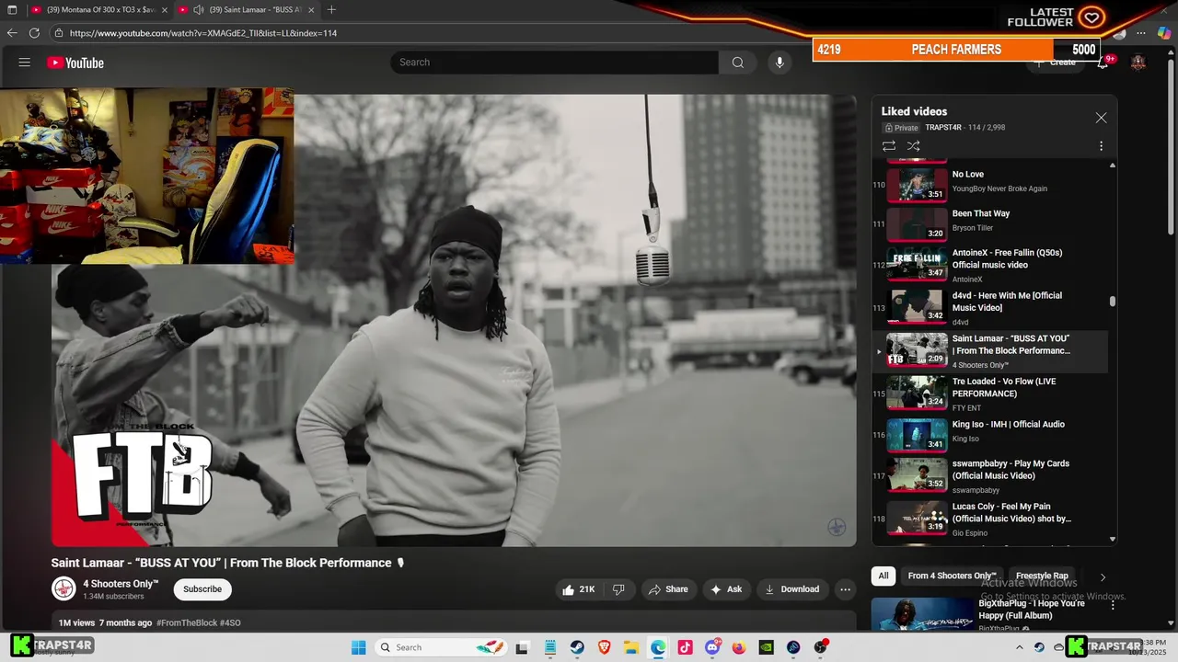Click the Ask button
The width and height of the screenshot is (1178, 662).
click(726, 589)
